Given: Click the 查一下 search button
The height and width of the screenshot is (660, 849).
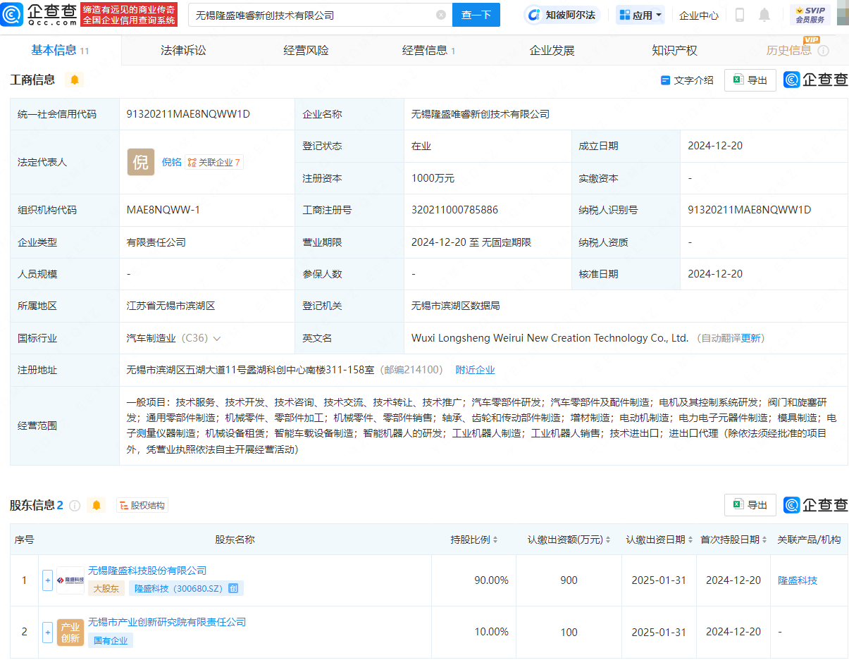Looking at the screenshot, I should (x=476, y=15).
